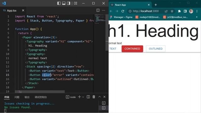This screenshot has height=113, width=201.
Task: Switch to the 终端 terminal tab
Action: 7,97
